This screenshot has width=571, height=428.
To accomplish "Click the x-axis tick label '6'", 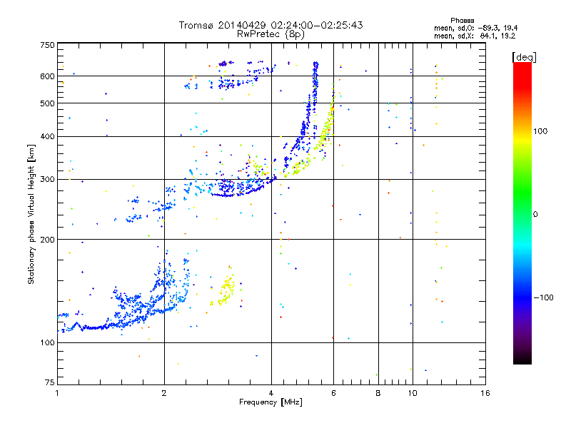I will (x=333, y=393).
